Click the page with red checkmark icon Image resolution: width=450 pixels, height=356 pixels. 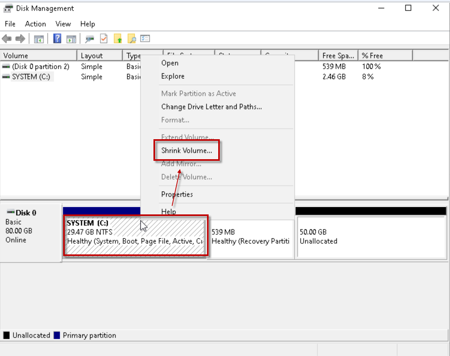(x=104, y=39)
